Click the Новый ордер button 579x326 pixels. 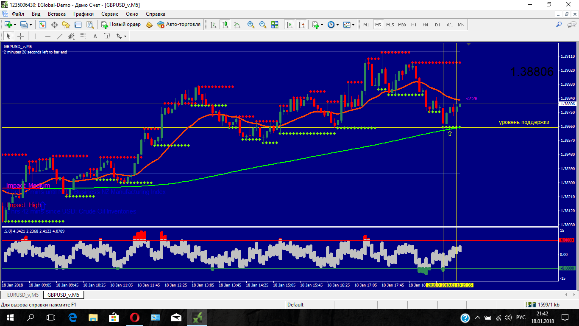pos(121,25)
